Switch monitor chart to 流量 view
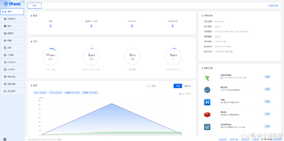This screenshot has height=141, width=284. 178,86
